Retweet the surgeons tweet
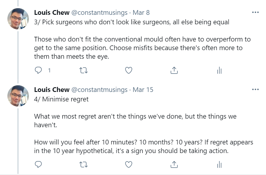 tap(84, 70)
